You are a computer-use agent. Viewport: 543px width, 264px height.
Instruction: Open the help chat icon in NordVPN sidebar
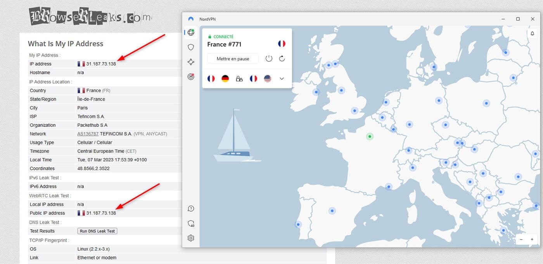click(x=191, y=209)
